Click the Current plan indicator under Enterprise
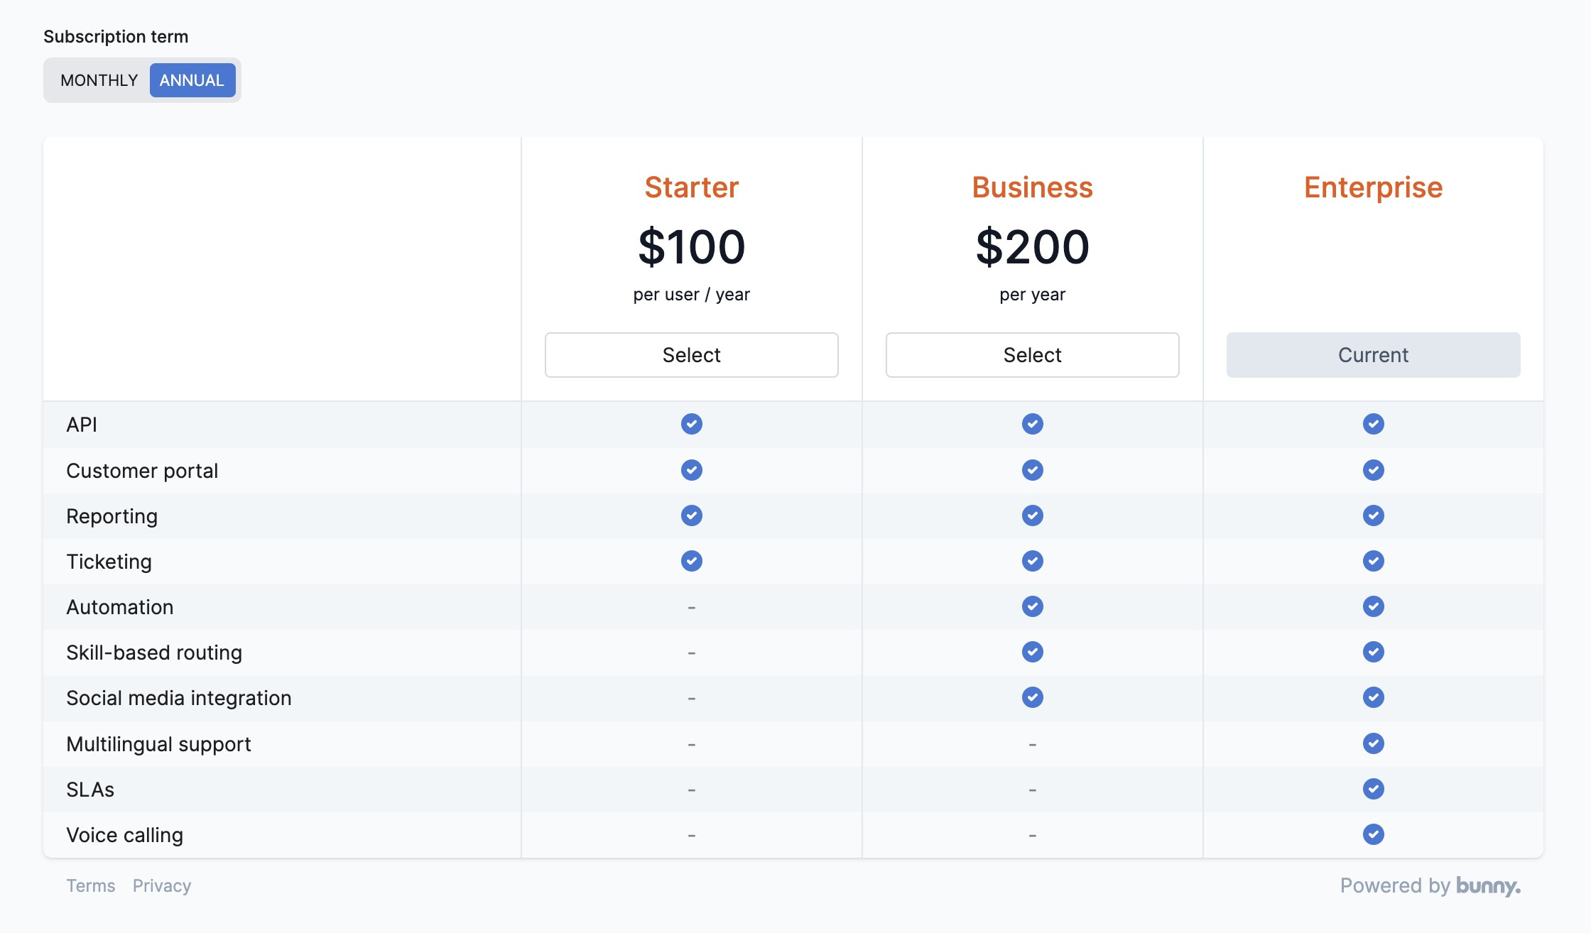This screenshot has height=933, width=1591. (x=1372, y=355)
